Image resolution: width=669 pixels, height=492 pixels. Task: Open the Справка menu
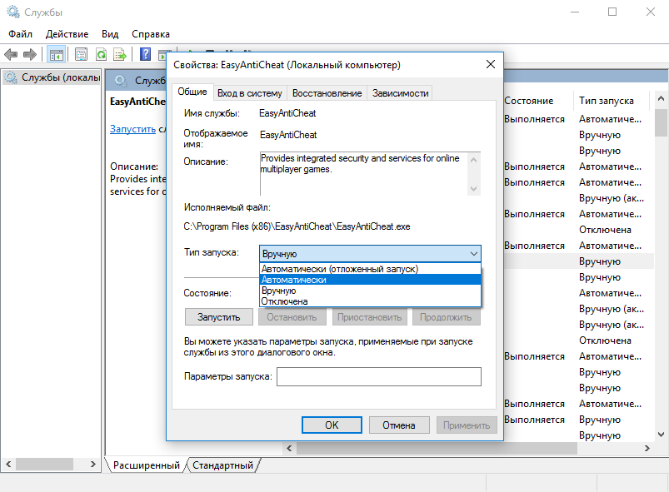151,34
